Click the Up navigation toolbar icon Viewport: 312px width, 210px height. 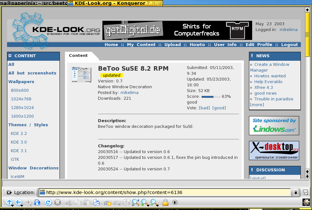click(9, 202)
